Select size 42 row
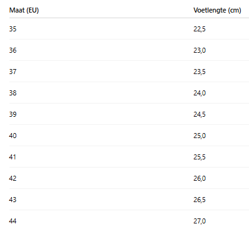Image resolution: width=249 pixels, height=236 pixels. tap(129, 178)
